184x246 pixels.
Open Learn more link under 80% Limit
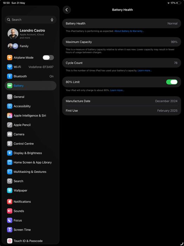pyautogui.click(x=117, y=90)
